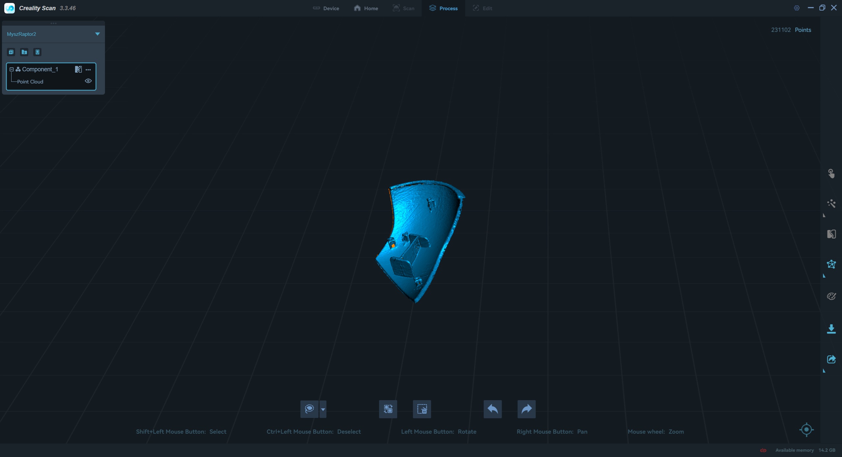
Task: Open the Component_1 more options menu
Action: (x=88, y=70)
